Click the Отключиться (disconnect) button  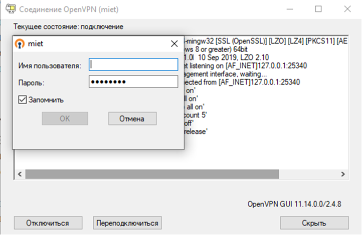(48, 223)
